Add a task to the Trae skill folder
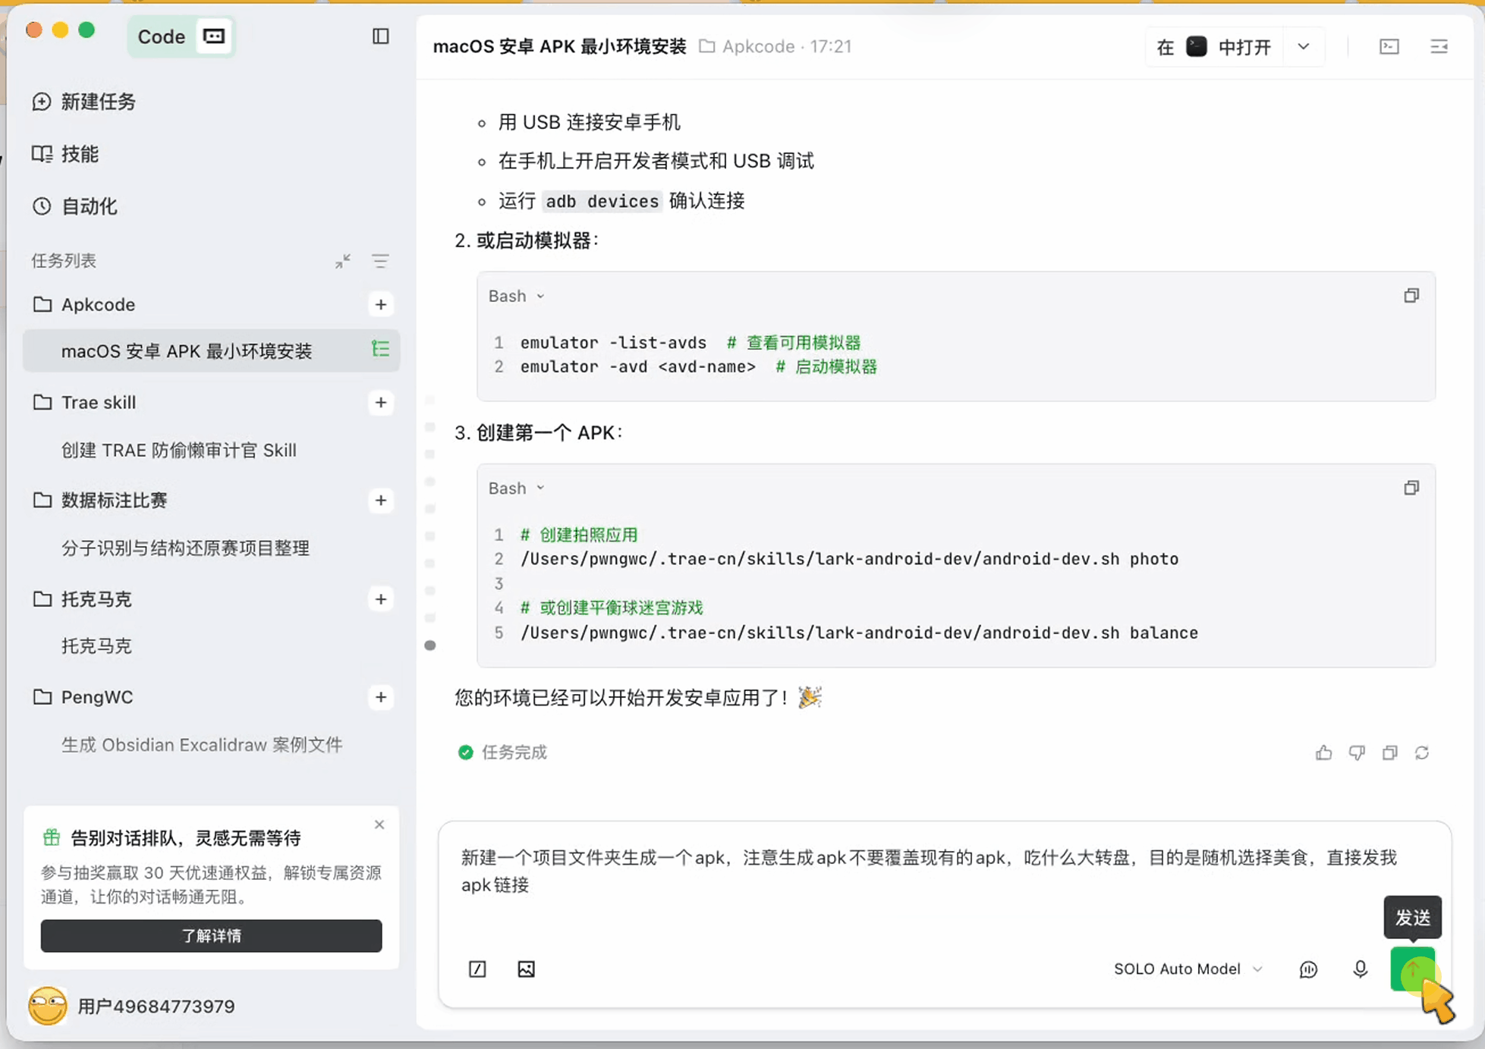The image size is (1485, 1049). pos(381,403)
